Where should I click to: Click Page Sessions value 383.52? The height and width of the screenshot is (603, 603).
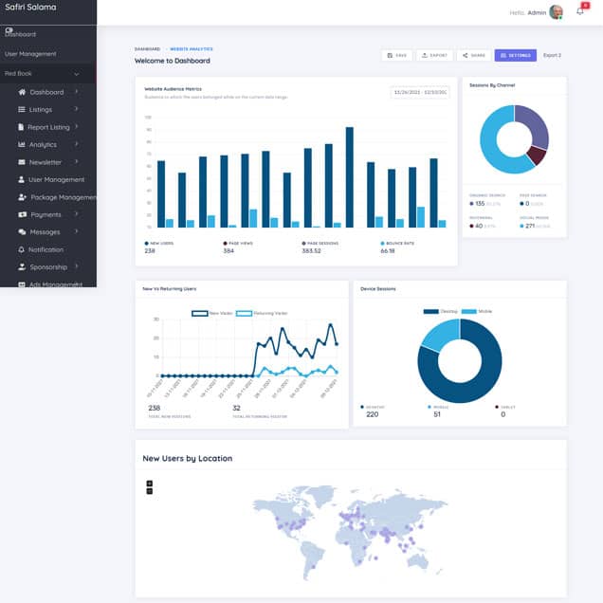[x=311, y=250]
